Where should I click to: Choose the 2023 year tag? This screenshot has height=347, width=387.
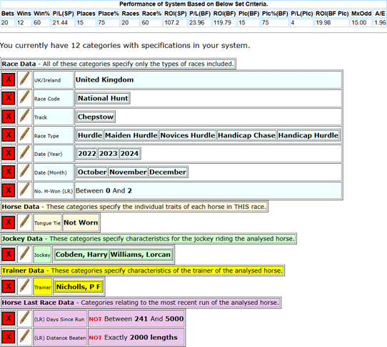108,154
